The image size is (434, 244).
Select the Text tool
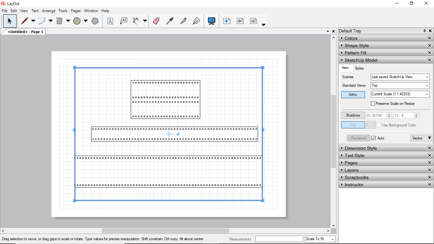pos(110,21)
